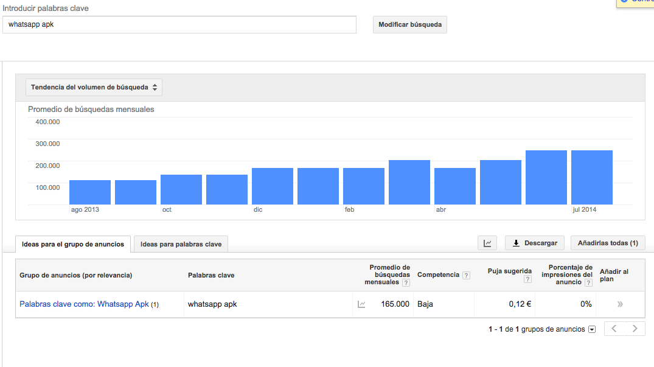Click the trend icon in whatsapp apk row
654x367 pixels.
point(361,304)
